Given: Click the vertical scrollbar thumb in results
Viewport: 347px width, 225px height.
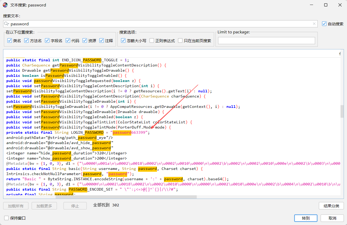Looking at the screenshot, I should pos(342,111).
